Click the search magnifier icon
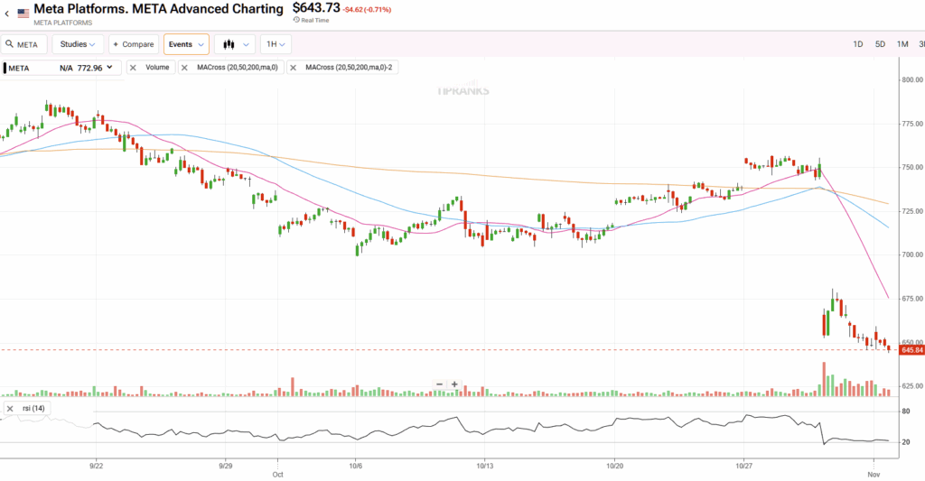Image resolution: width=925 pixels, height=481 pixels. (9, 44)
